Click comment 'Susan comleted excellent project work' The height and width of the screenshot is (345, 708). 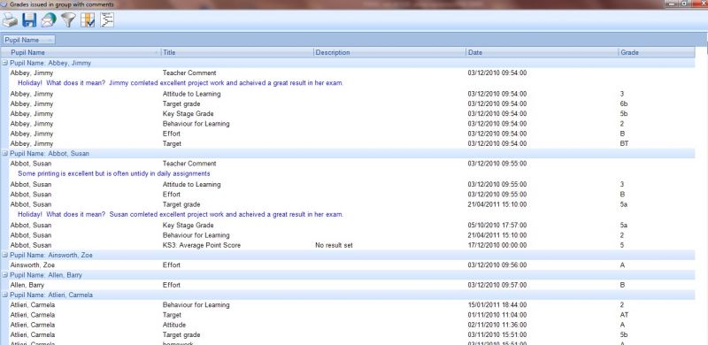(x=181, y=214)
